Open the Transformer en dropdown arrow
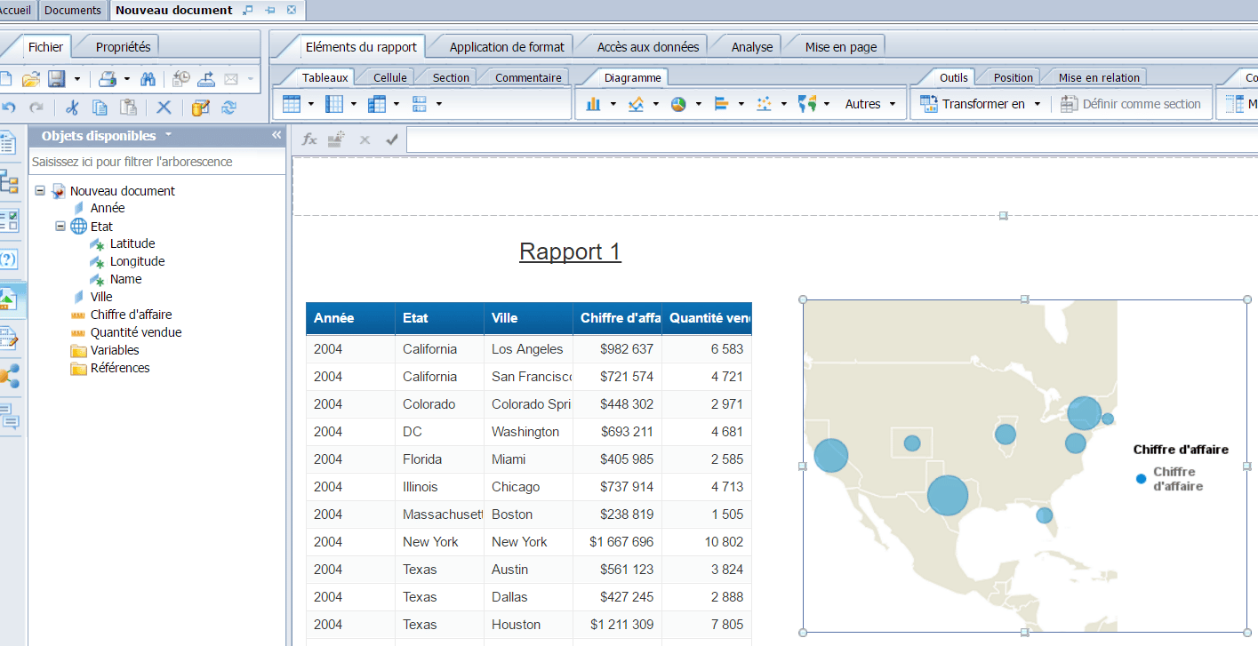The width and height of the screenshot is (1258, 646). click(x=1037, y=104)
